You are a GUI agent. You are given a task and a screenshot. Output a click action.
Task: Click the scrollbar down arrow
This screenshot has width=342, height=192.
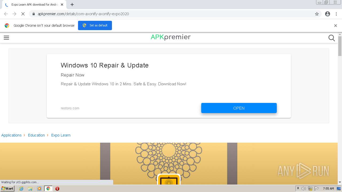(x=340, y=182)
